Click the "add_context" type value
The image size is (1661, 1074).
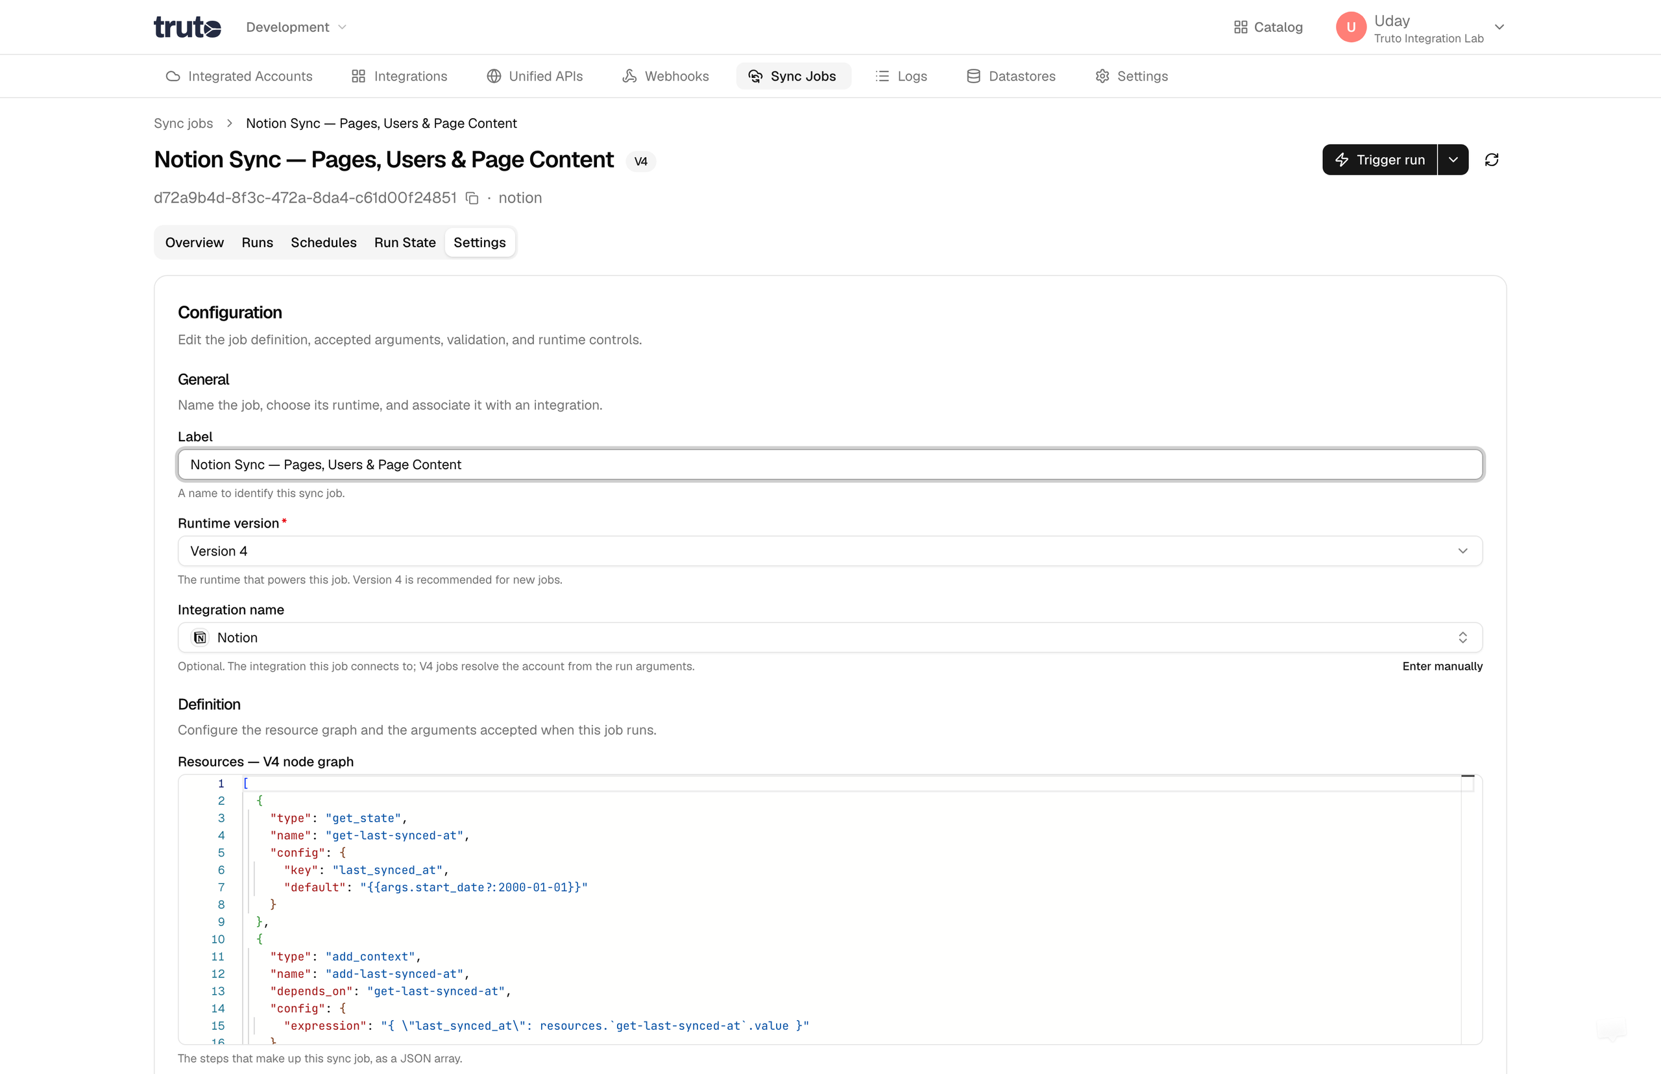coord(370,956)
